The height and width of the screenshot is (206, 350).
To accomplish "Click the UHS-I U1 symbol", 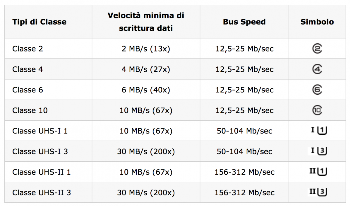I will tap(319, 130).
